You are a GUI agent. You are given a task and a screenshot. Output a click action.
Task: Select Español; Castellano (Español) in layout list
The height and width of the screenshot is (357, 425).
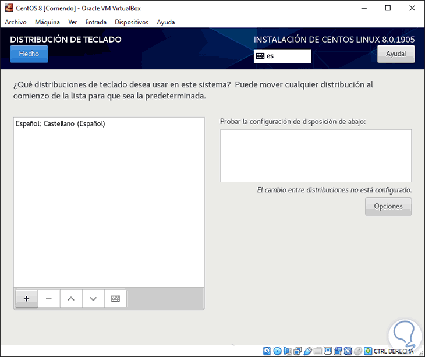coord(109,123)
